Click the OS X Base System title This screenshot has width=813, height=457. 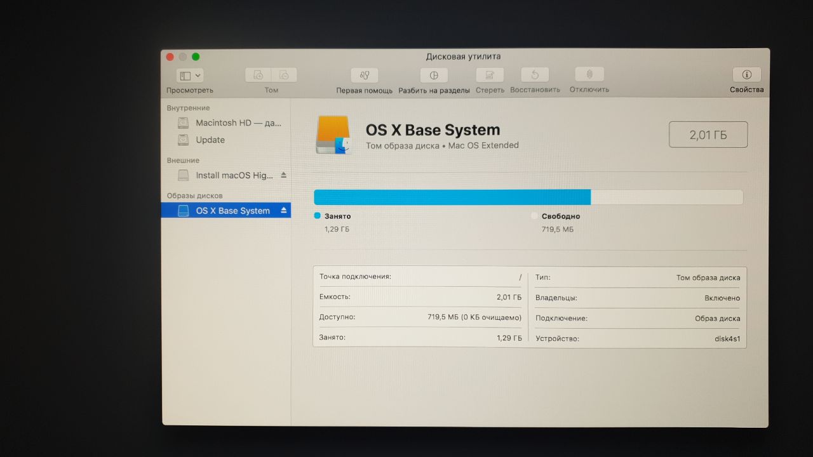pos(433,130)
